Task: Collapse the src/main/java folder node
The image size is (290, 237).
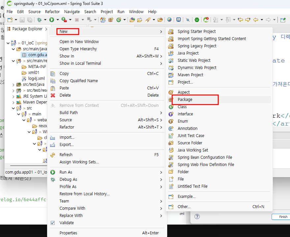Action: pos(13,49)
